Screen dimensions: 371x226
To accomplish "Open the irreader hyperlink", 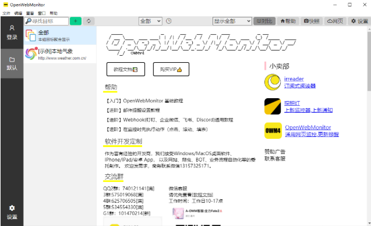I will coord(294,79).
